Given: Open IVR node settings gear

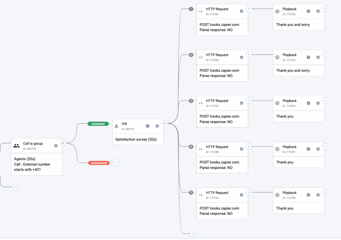Looking at the screenshot, I should click(x=157, y=126).
